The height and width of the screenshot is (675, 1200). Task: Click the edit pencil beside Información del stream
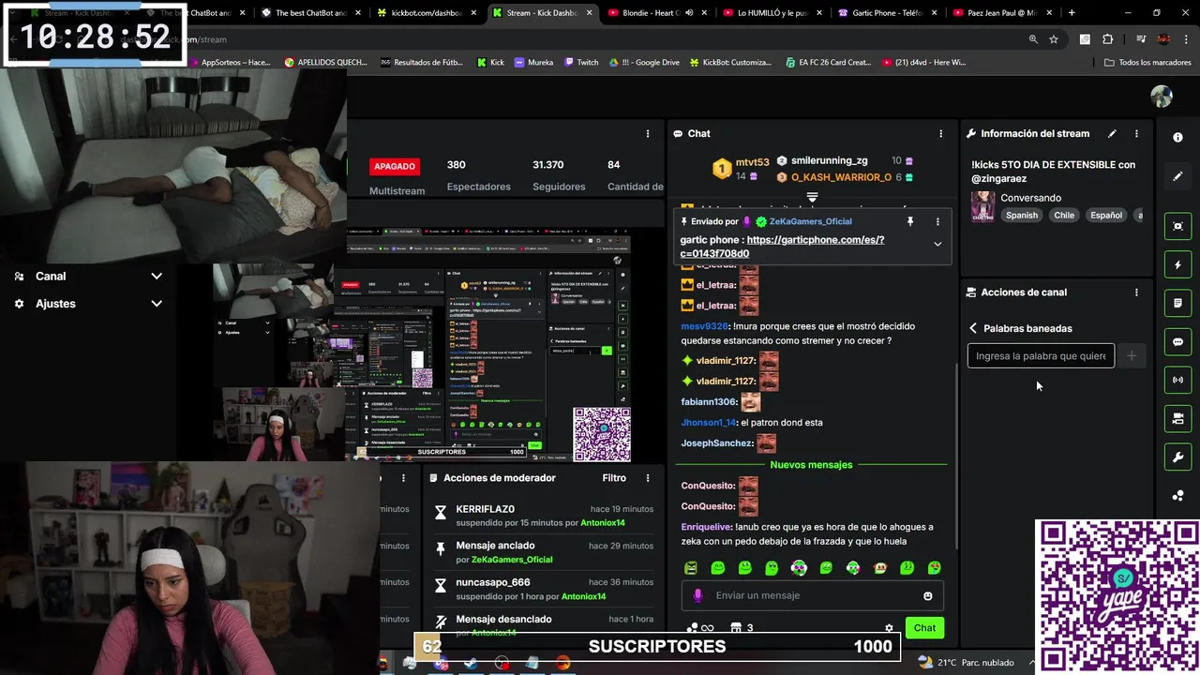click(x=1112, y=133)
